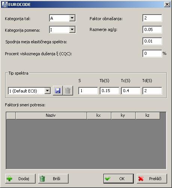Click the Dodaj button
172x188 pixels.
tap(20, 179)
